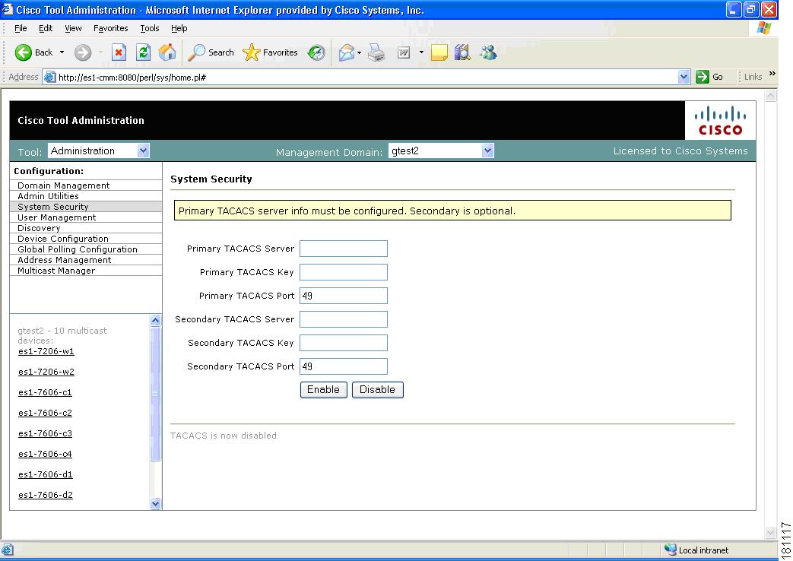The height and width of the screenshot is (561, 793).
Task: Click the Cisco logo
Action: [720, 120]
